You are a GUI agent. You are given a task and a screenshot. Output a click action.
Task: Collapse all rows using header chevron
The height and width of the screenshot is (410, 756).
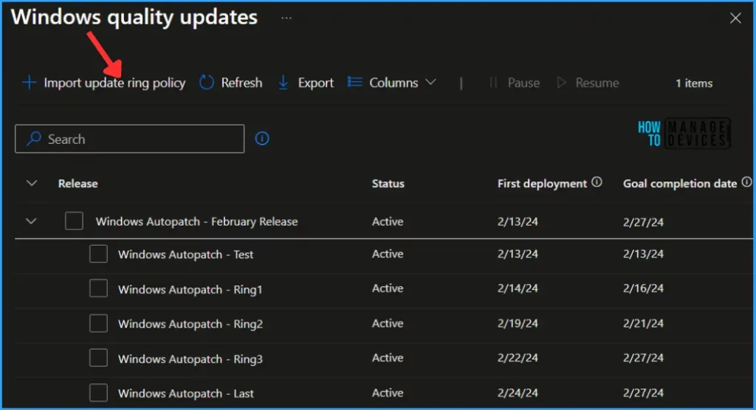pyautogui.click(x=31, y=183)
